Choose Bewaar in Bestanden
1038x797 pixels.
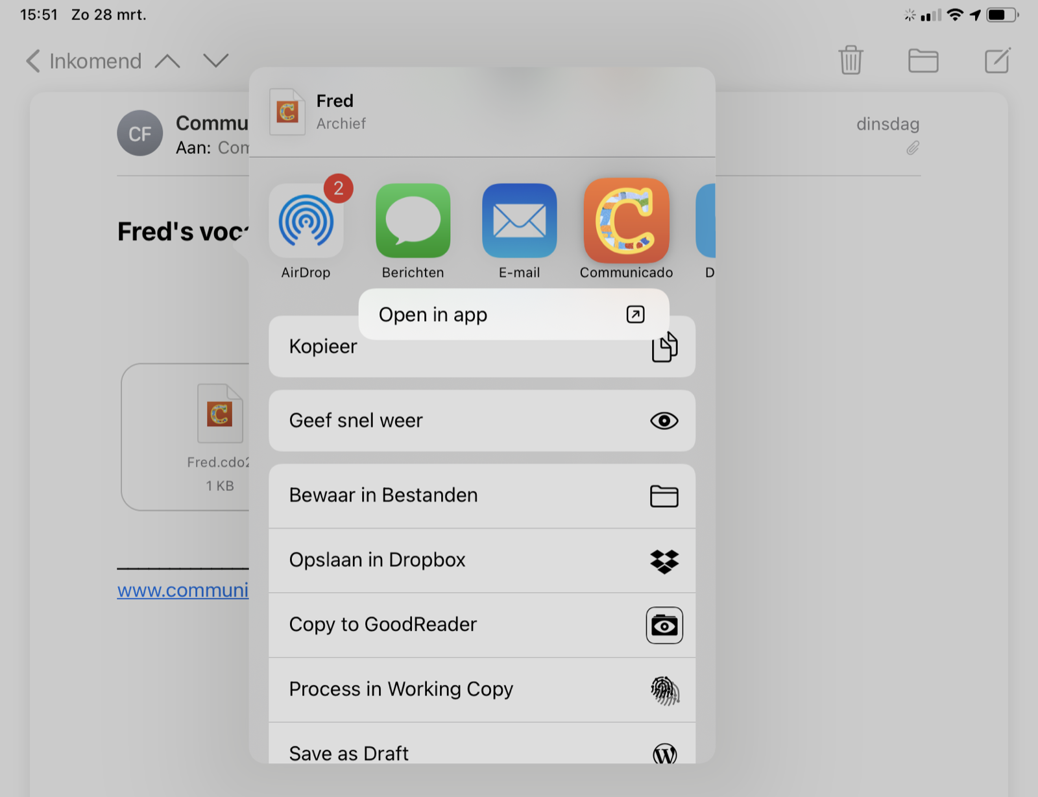pos(482,495)
